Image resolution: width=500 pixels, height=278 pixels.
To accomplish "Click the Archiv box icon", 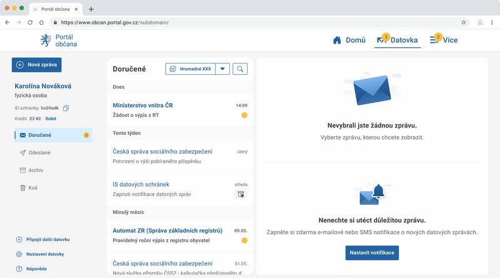I will tap(22, 171).
